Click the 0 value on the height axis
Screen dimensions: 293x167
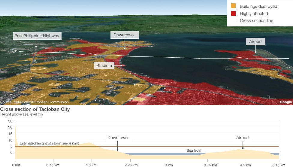(11, 153)
